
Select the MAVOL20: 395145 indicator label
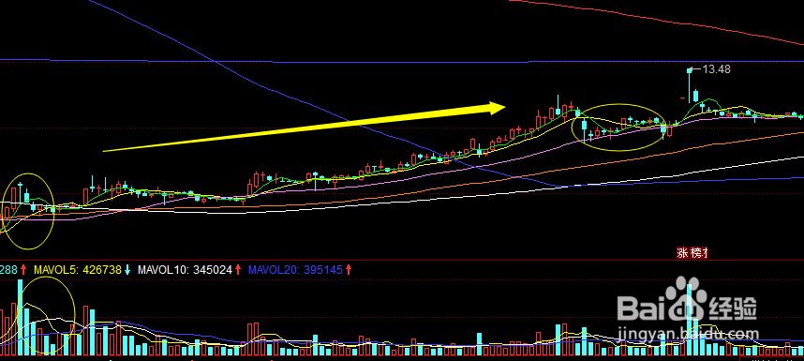click(295, 269)
